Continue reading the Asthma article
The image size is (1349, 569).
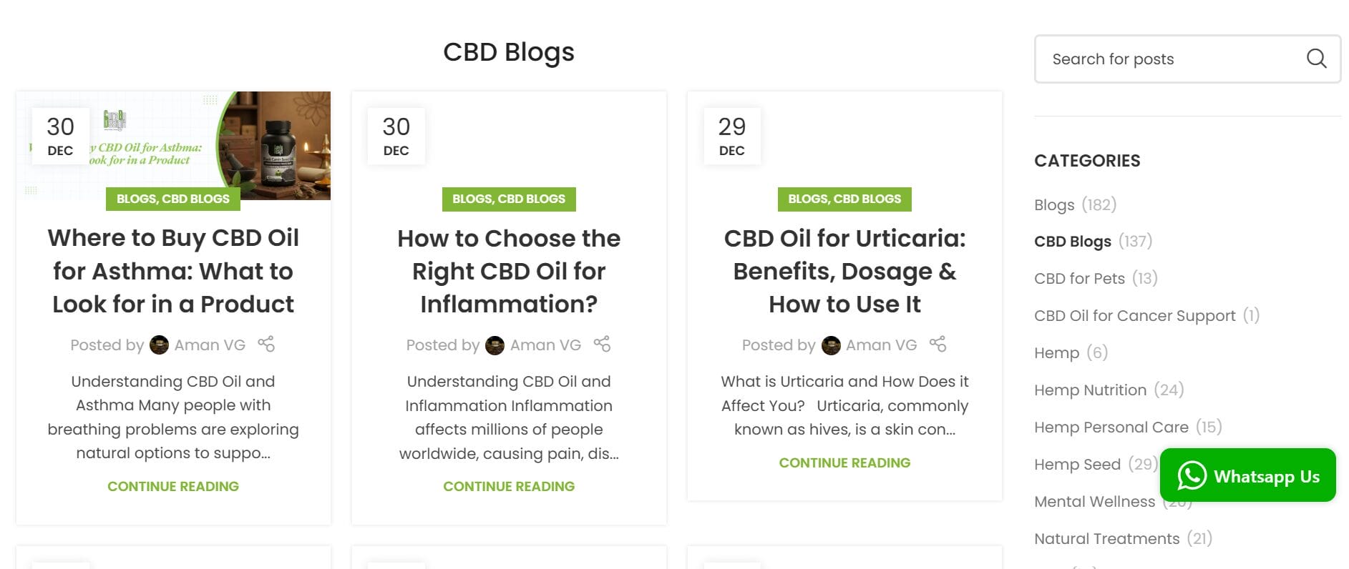[173, 486]
